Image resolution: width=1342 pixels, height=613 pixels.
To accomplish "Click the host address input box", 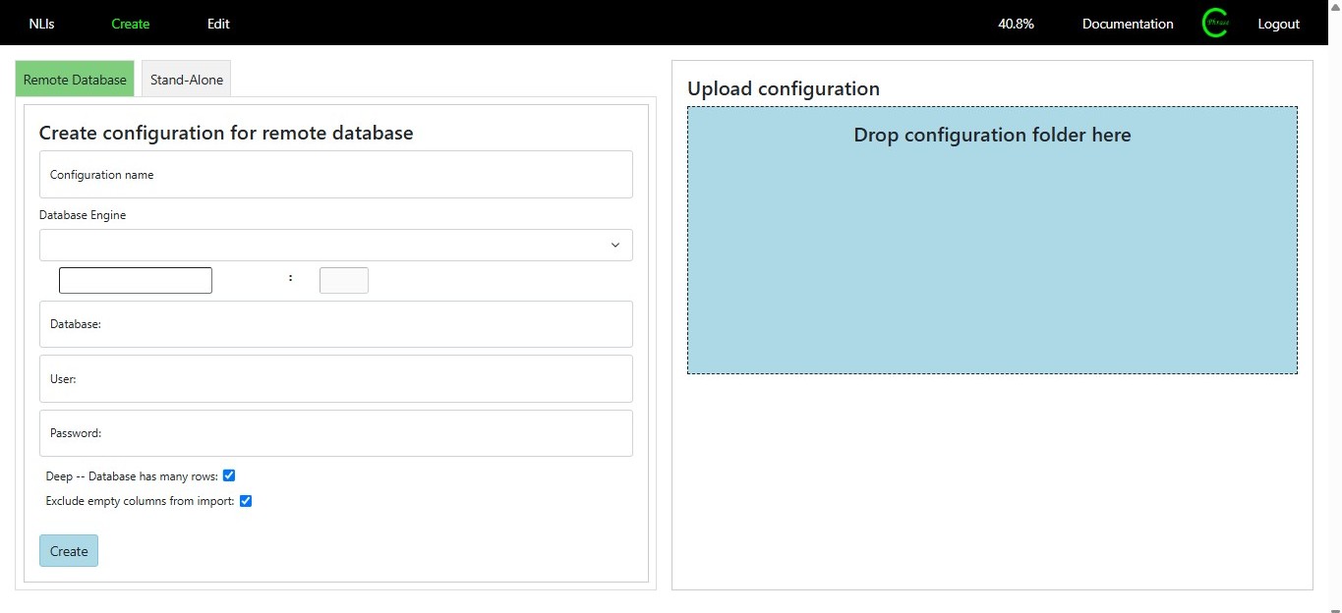I will [136, 280].
